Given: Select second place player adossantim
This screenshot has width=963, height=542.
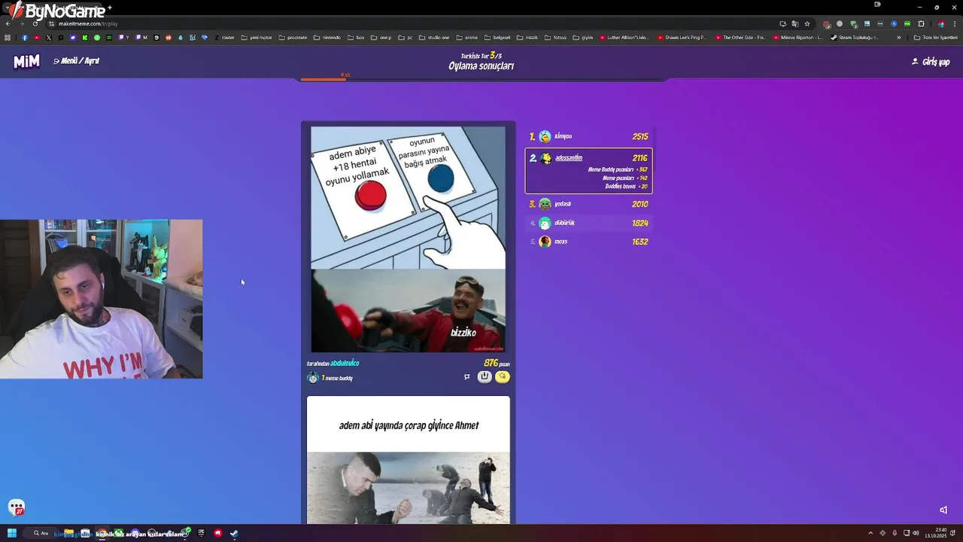Looking at the screenshot, I should click(x=589, y=171).
